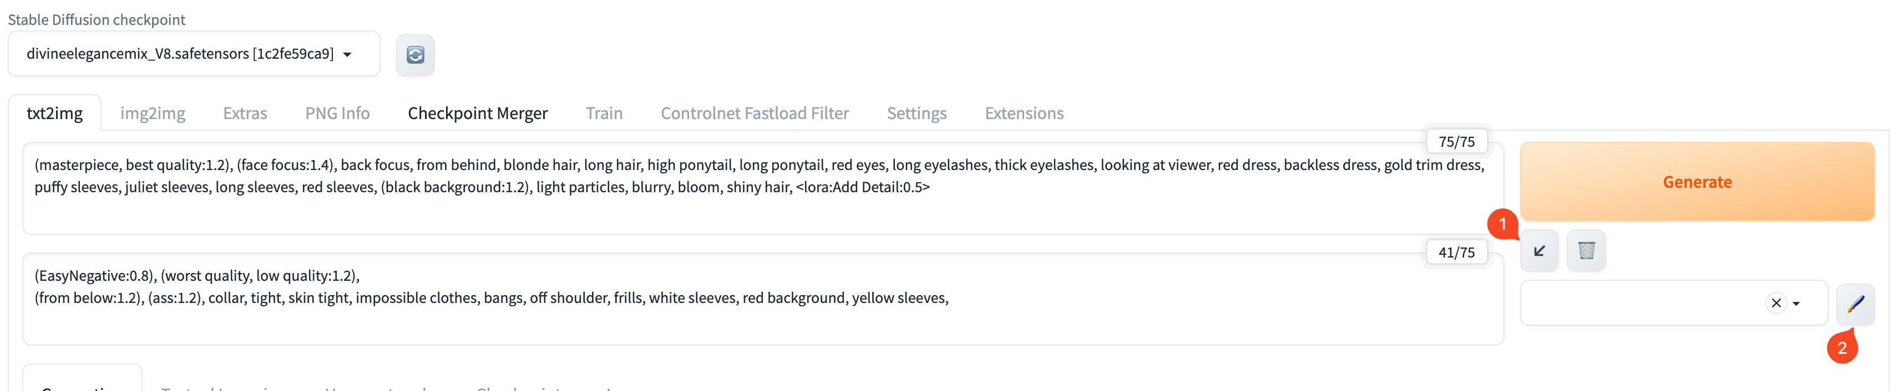Expand the styles dropdown arrow
Screen dimensions: 1903x391
(1796, 303)
